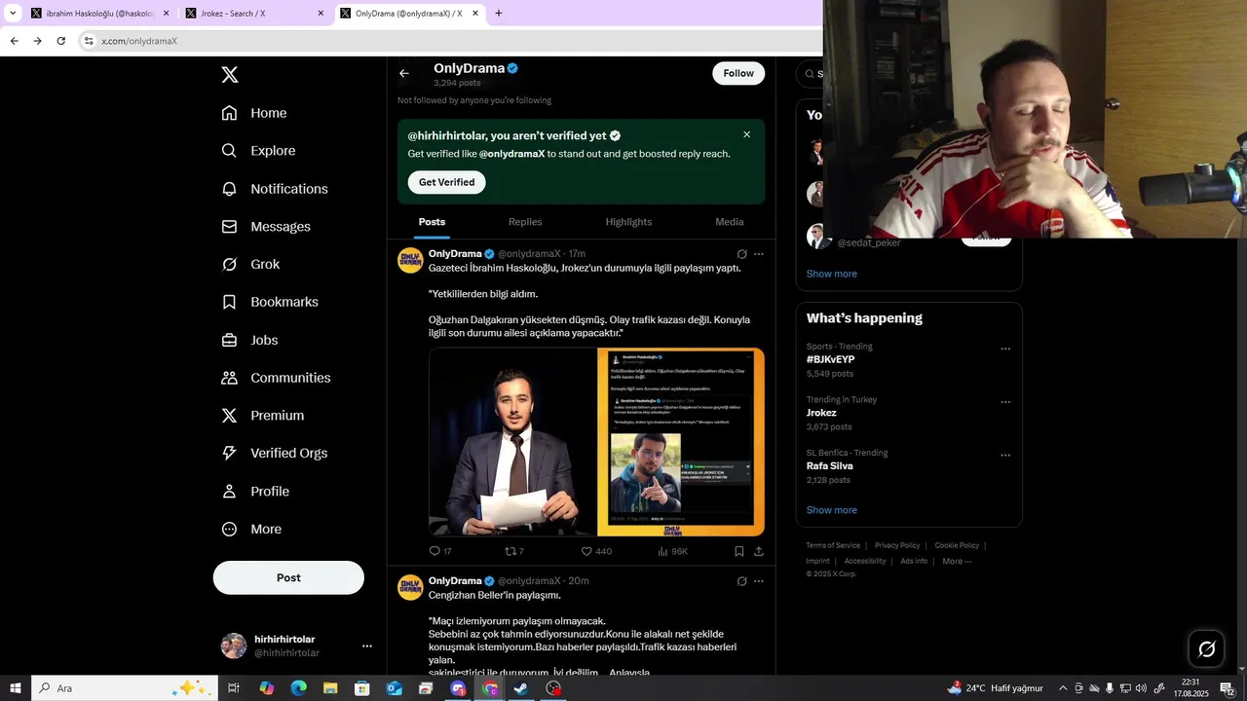Click Show more under What's happening

(x=832, y=510)
